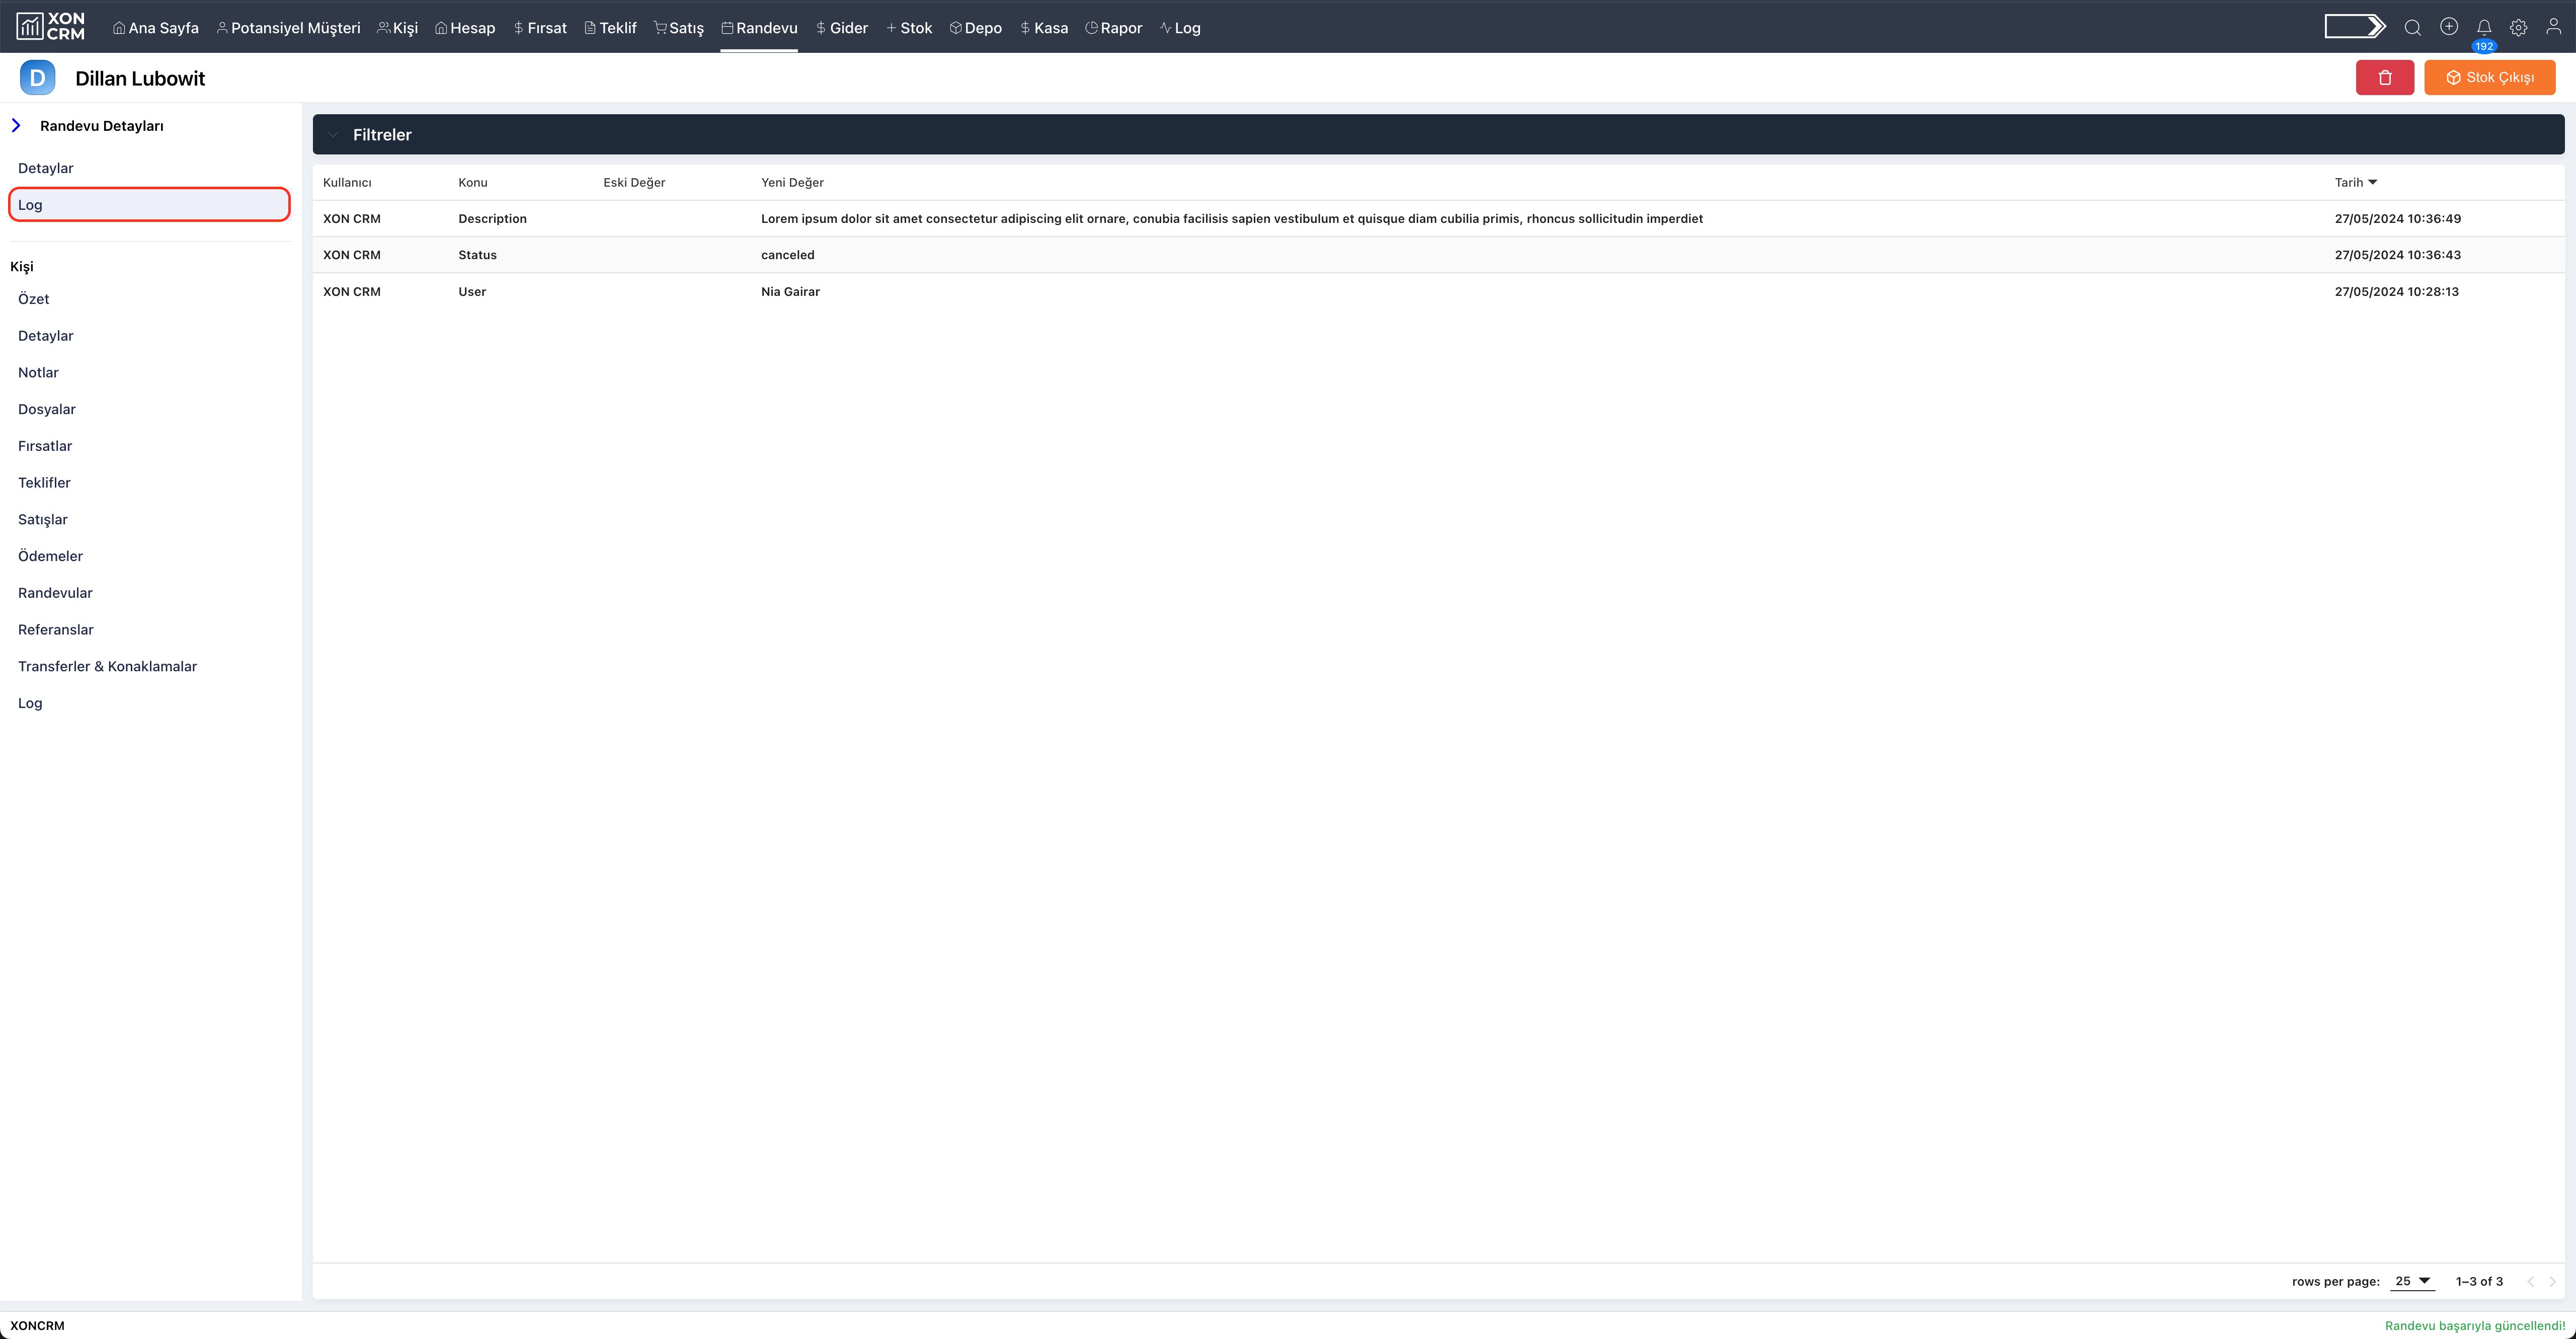
Task: Open the settings gear icon
Action: [x=2518, y=27]
